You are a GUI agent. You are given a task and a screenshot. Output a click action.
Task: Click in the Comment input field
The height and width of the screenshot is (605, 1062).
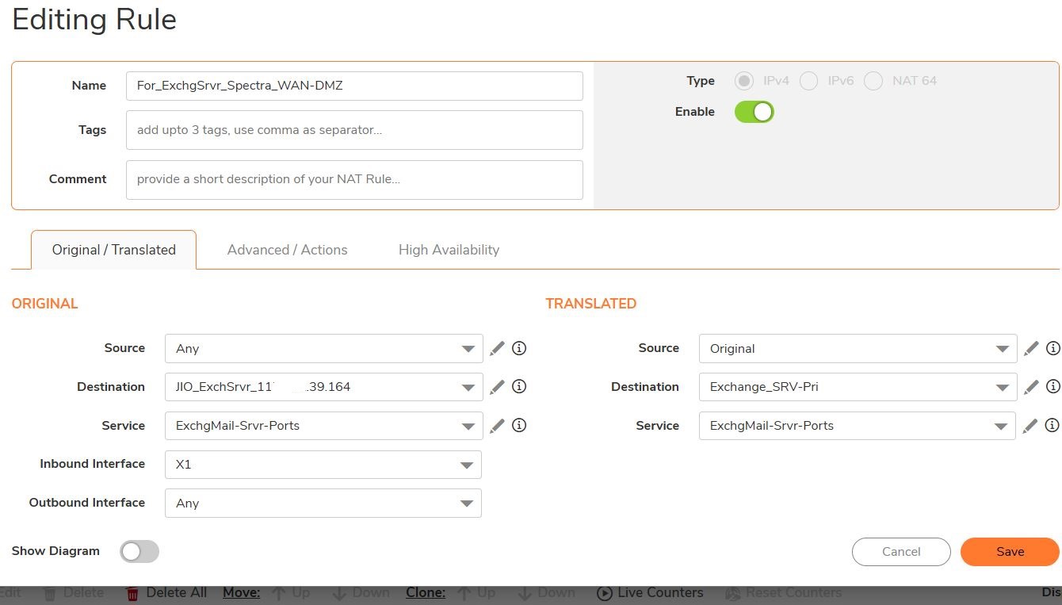pyautogui.click(x=354, y=180)
